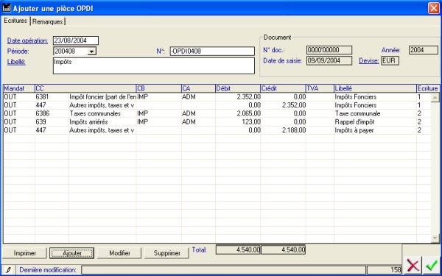Screen dimensions: 442x276
Task: Click the Imprimer button
Action: pos(25,253)
